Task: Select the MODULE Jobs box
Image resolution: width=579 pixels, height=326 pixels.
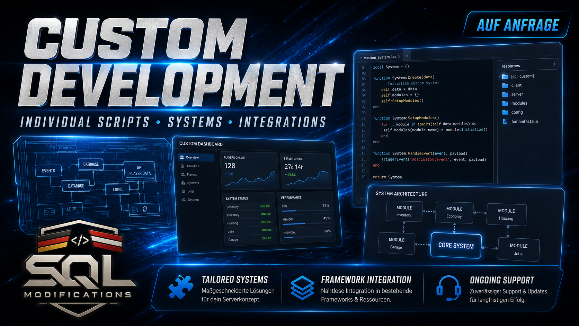Action: point(518,249)
